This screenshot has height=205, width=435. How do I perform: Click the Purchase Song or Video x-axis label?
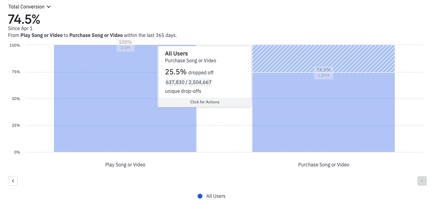(x=324, y=165)
